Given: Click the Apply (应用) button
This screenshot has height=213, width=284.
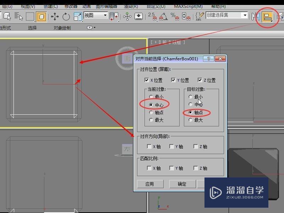Looking at the screenshot, I should click(150, 184).
